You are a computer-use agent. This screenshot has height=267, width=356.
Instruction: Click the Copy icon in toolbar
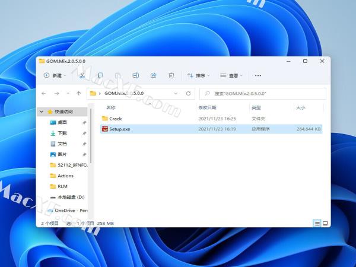click(x=100, y=75)
